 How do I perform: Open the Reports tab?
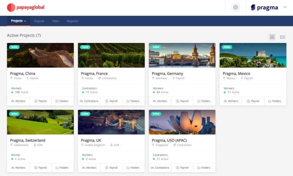72,21
